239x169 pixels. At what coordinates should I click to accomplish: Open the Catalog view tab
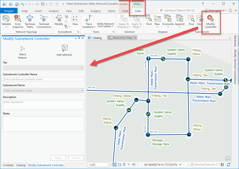95,38
